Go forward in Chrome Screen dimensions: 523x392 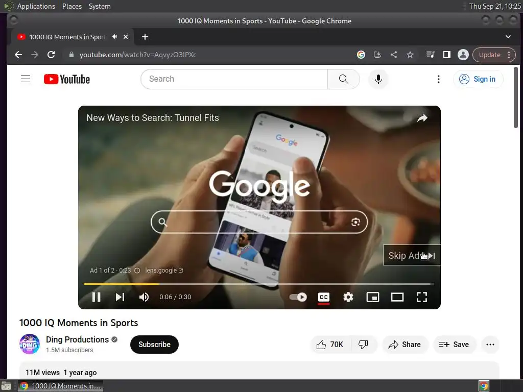[35, 55]
